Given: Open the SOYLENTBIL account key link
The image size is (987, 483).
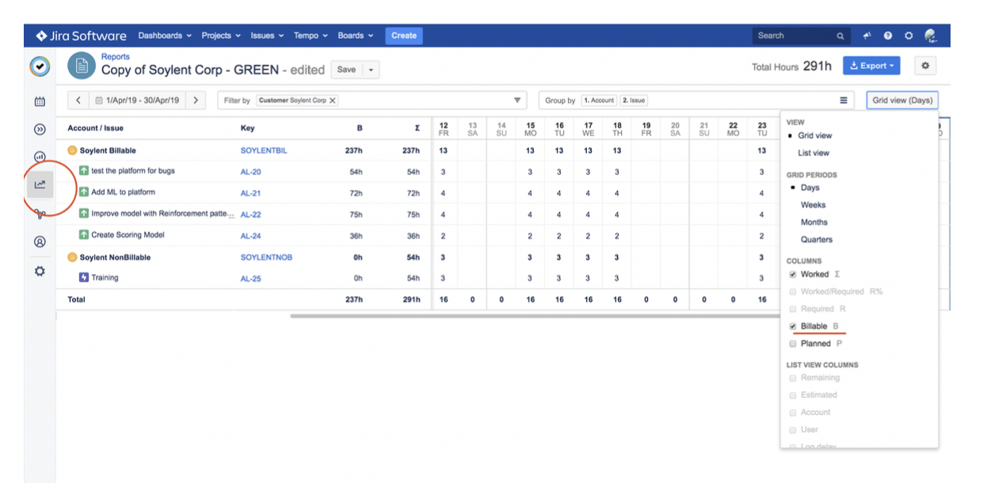Looking at the screenshot, I should click(264, 150).
